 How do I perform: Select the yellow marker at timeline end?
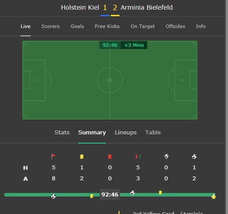pyautogui.click(x=214, y=196)
